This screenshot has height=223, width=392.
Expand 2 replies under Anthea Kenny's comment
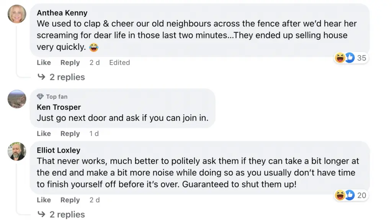pyautogui.click(x=67, y=77)
